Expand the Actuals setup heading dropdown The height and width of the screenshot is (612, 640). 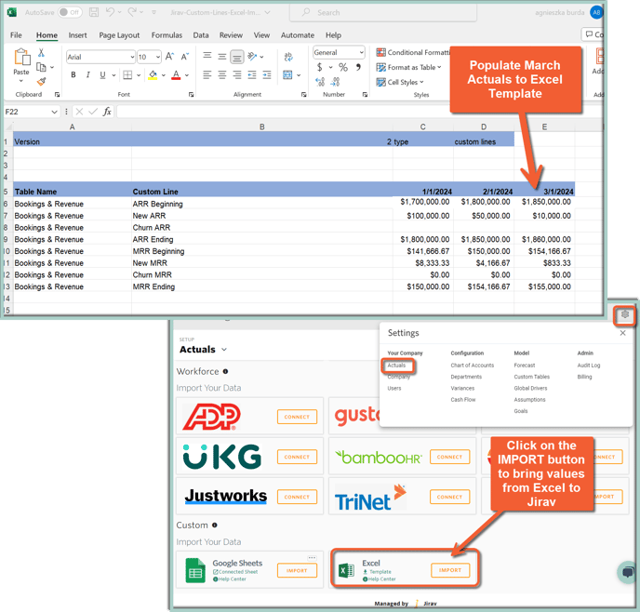[224, 350]
